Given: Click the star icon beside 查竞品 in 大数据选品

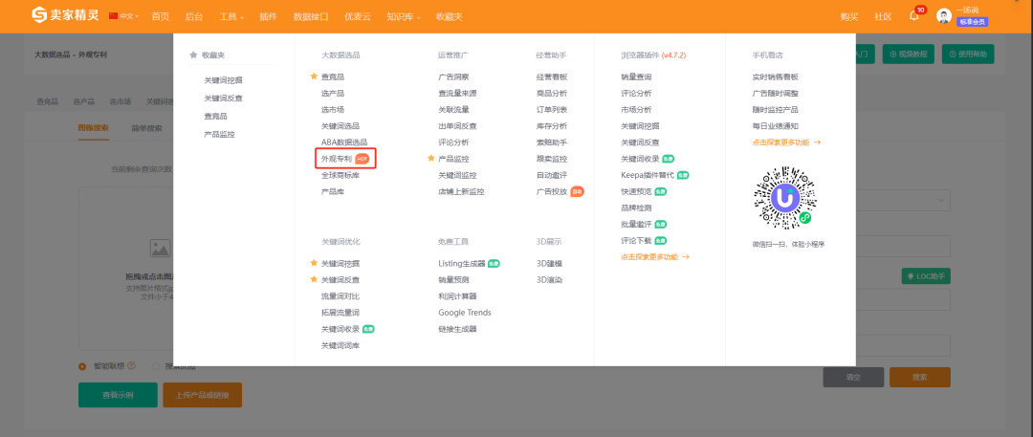Looking at the screenshot, I should tap(315, 76).
